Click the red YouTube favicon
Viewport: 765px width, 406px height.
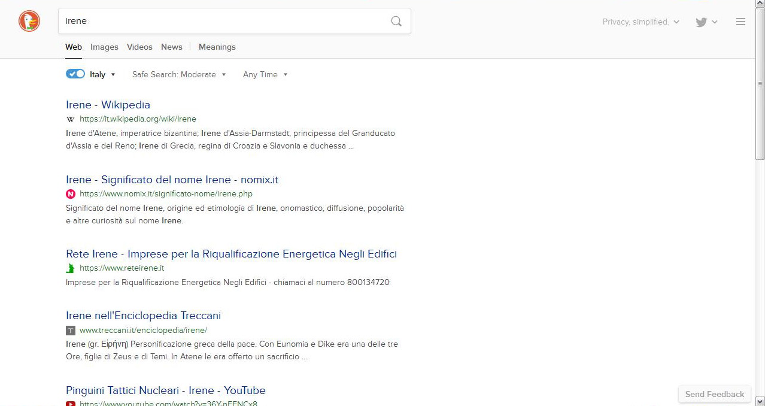(x=71, y=404)
